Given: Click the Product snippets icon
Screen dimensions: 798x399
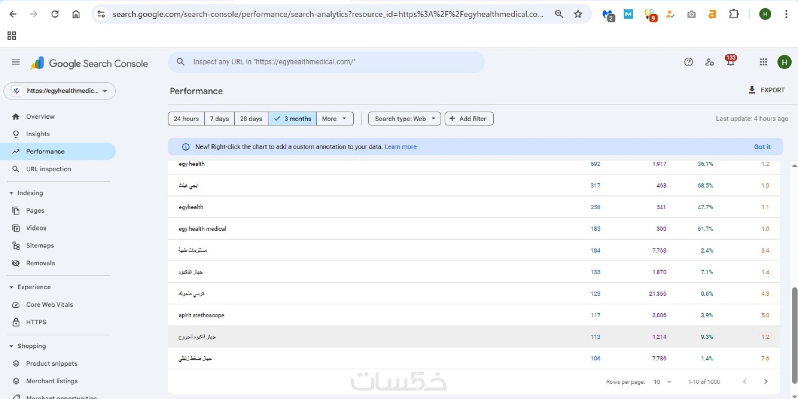Looking at the screenshot, I should [16, 363].
